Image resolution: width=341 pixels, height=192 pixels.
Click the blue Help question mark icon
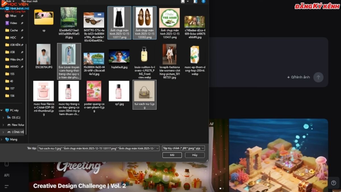tap(203, 1)
